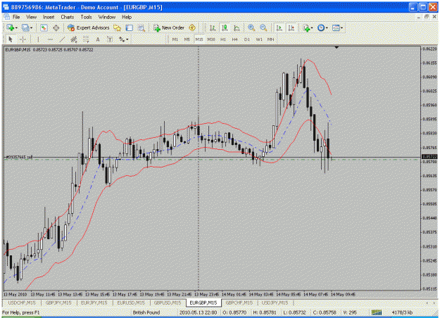Expand the Indicators dropdown arrow
This screenshot has width=440, height=318.
(312, 28)
